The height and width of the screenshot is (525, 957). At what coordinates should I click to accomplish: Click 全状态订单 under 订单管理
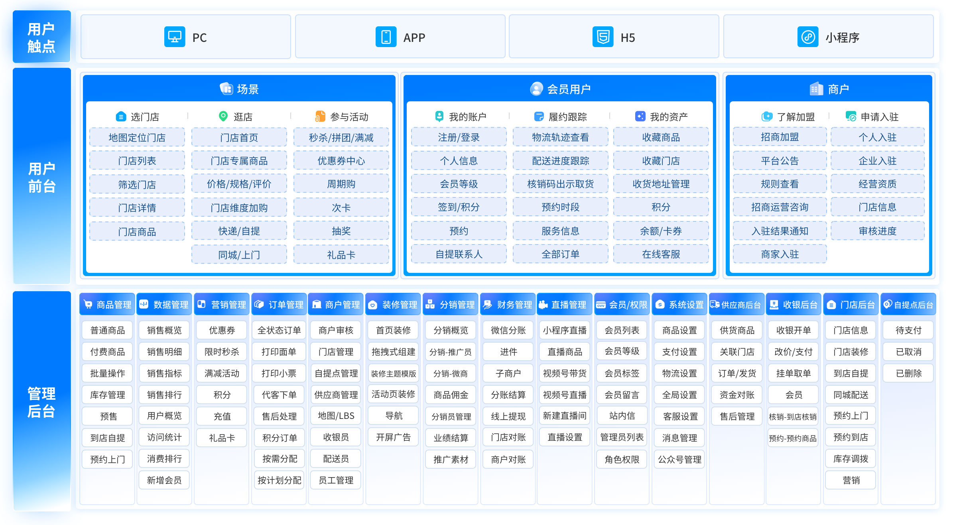tap(279, 330)
